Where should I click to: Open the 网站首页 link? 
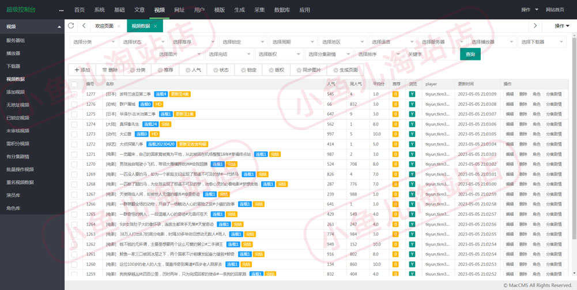tap(555, 10)
